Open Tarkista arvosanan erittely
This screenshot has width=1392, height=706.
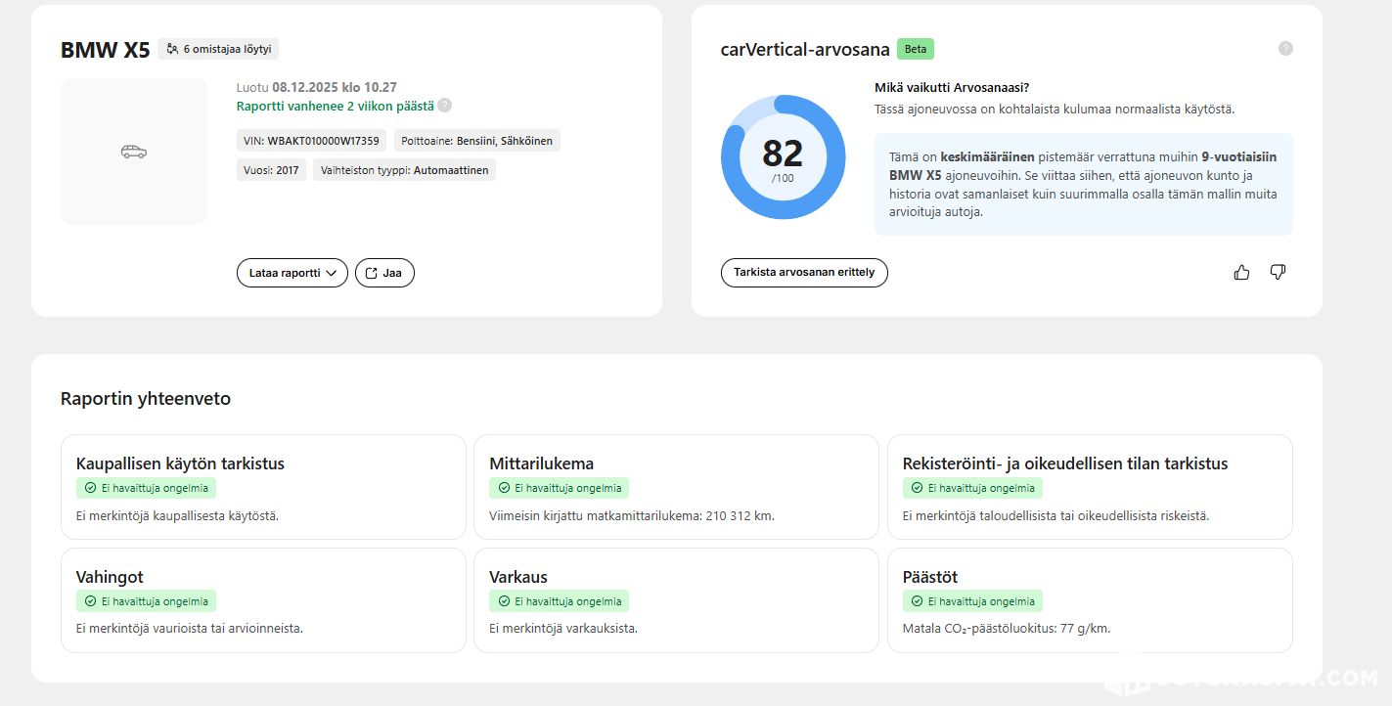click(804, 273)
